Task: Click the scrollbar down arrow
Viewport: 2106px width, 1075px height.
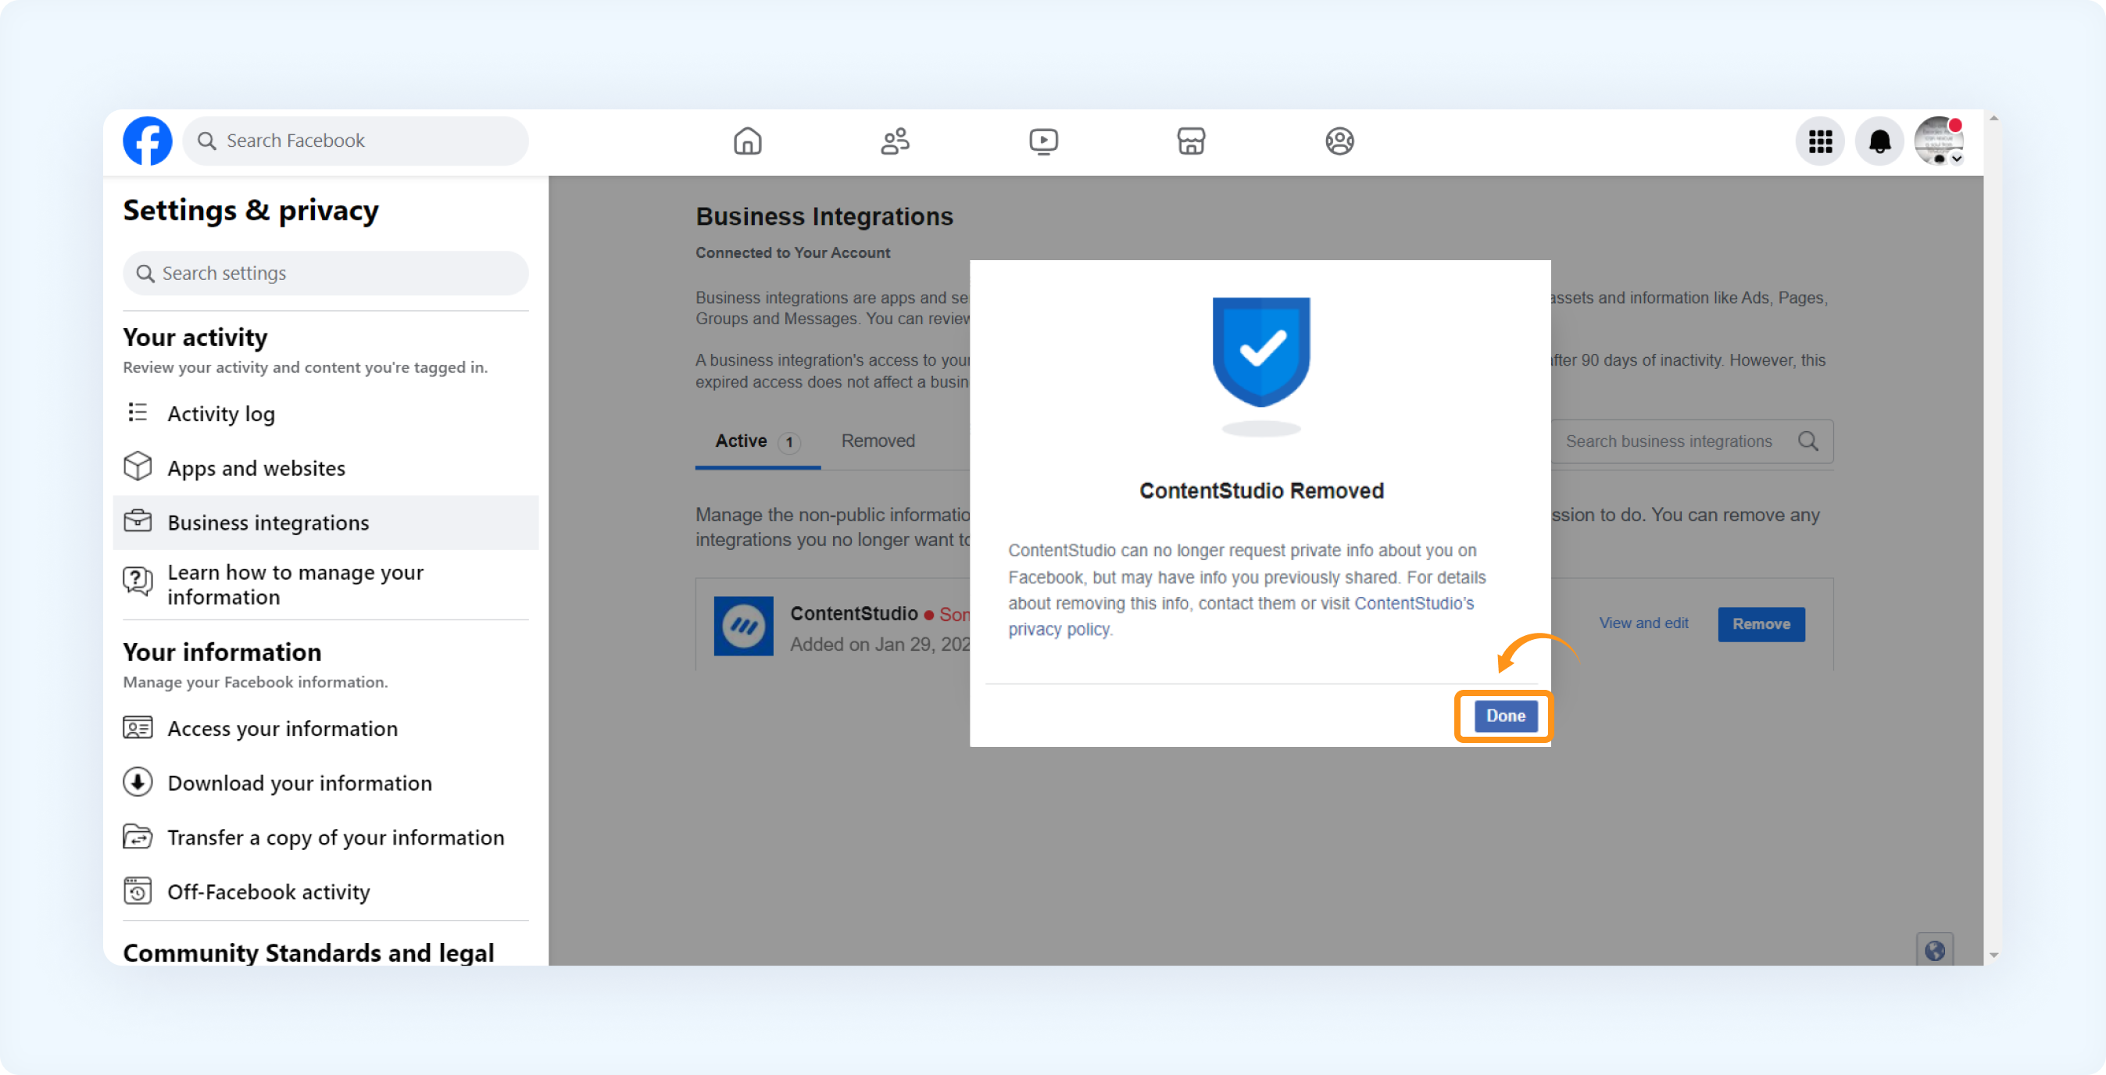Action: tap(1993, 955)
